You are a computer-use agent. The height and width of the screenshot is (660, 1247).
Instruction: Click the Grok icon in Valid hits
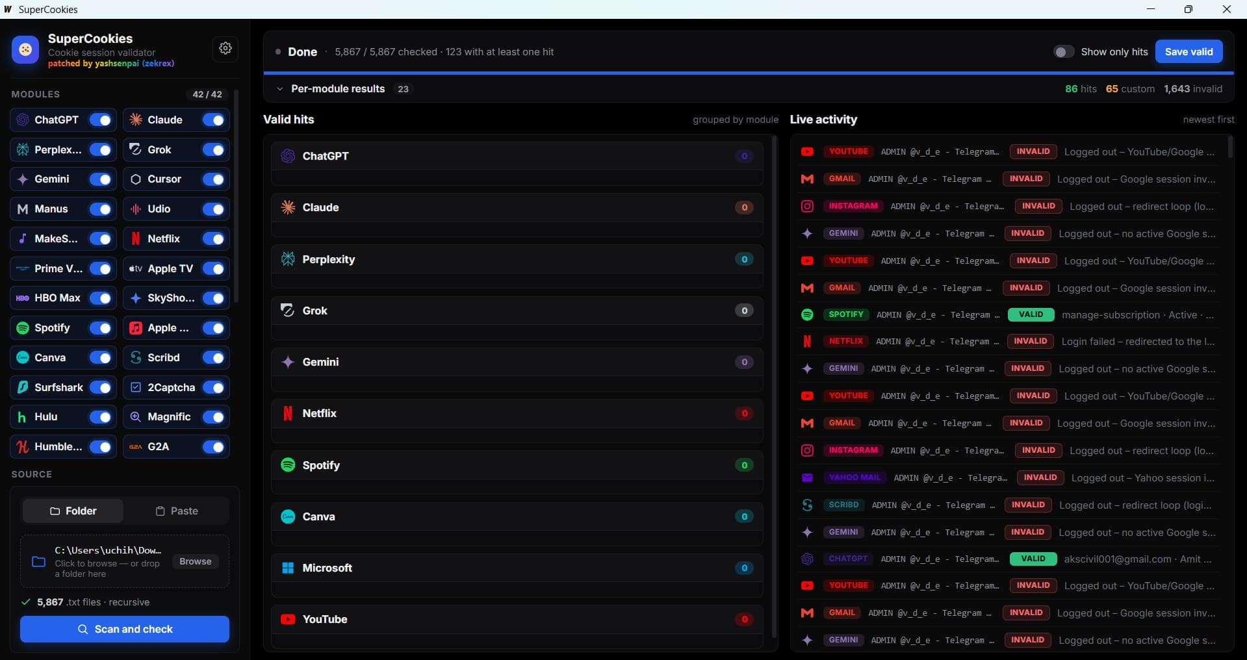pos(288,311)
